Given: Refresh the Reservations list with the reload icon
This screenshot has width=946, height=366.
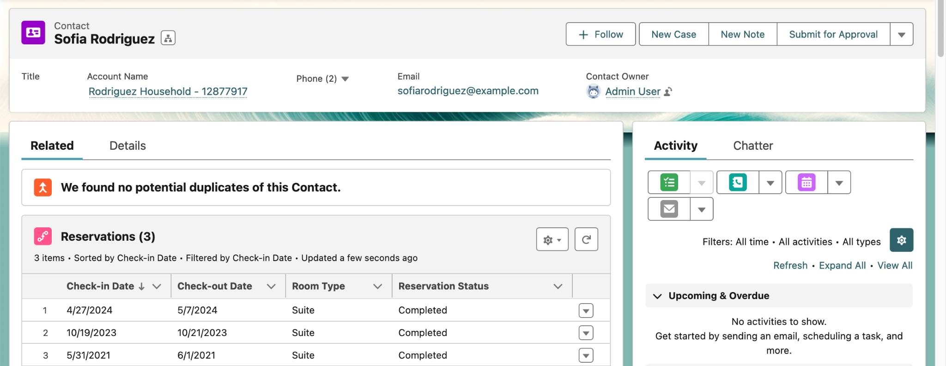Looking at the screenshot, I should (x=586, y=239).
